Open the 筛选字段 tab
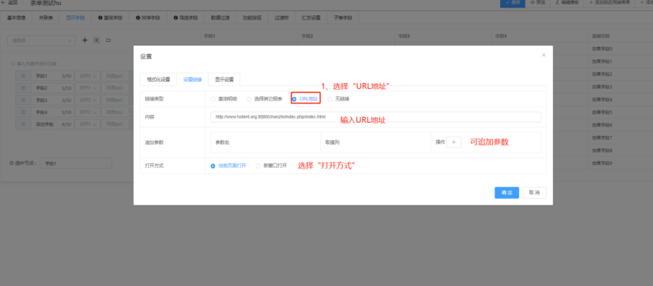This screenshot has height=286, width=653. click(185, 18)
